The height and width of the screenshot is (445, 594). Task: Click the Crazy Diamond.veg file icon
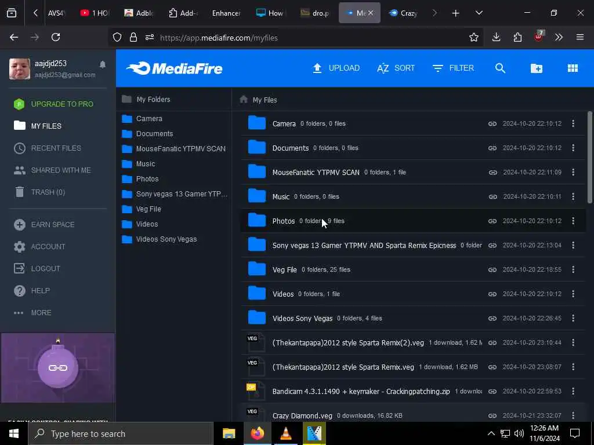256,415
